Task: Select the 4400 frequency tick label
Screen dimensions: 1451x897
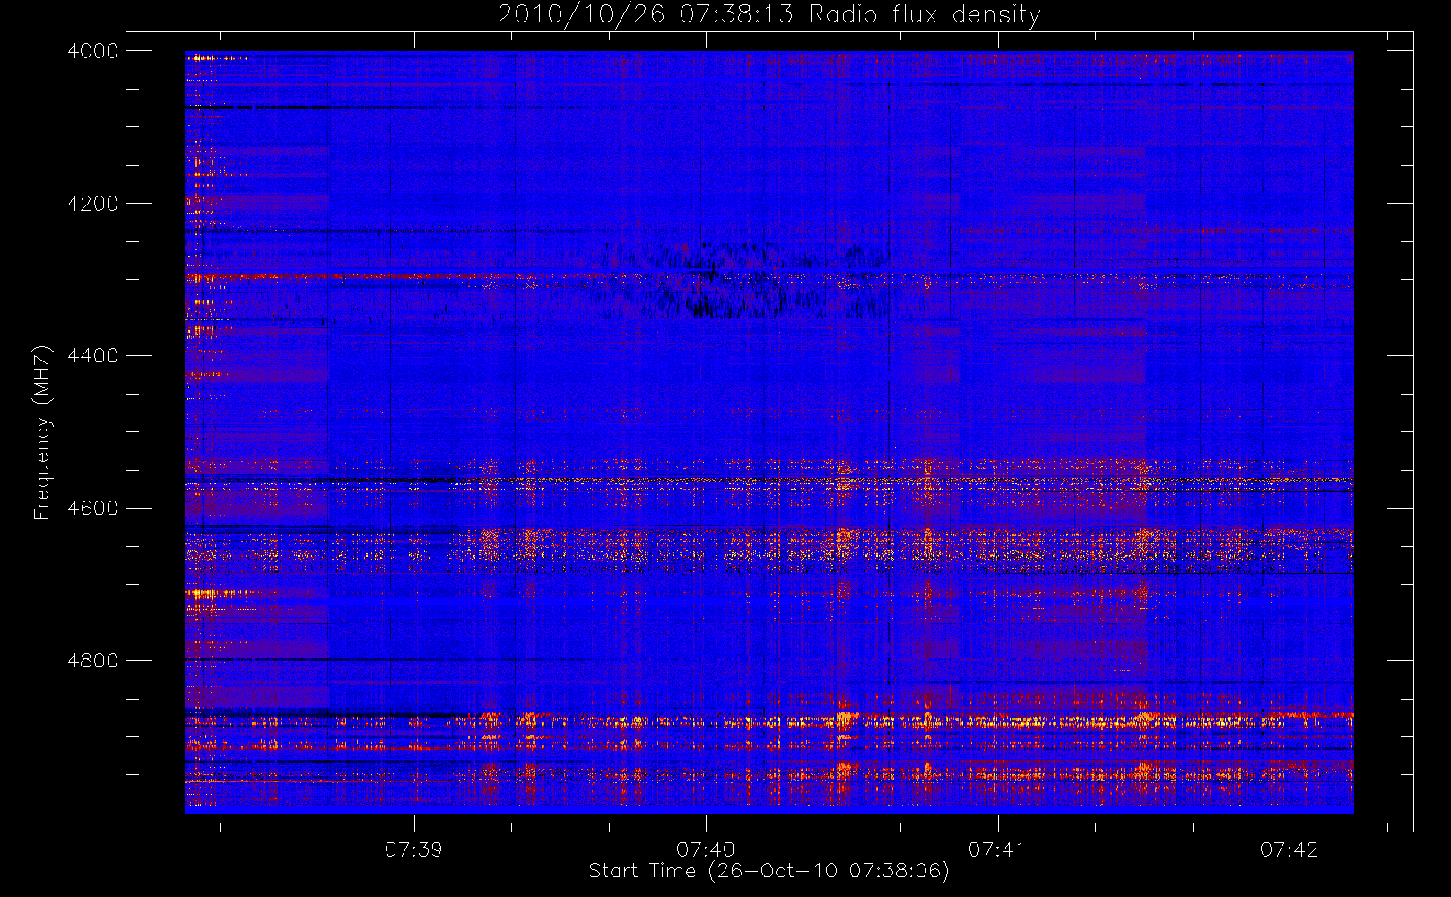Action: coord(93,356)
